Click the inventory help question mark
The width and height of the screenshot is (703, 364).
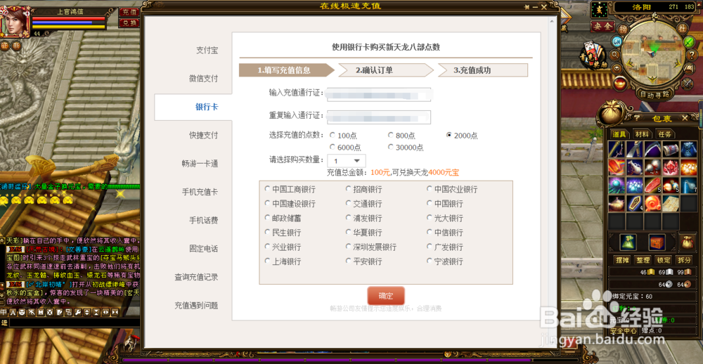click(637, 118)
